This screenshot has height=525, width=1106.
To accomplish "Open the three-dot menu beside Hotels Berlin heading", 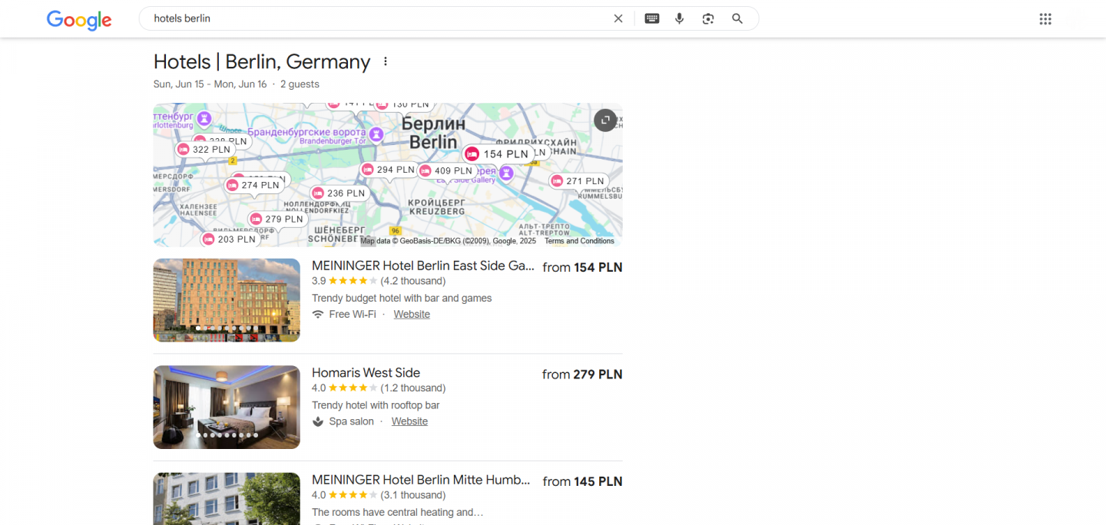I will [386, 61].
